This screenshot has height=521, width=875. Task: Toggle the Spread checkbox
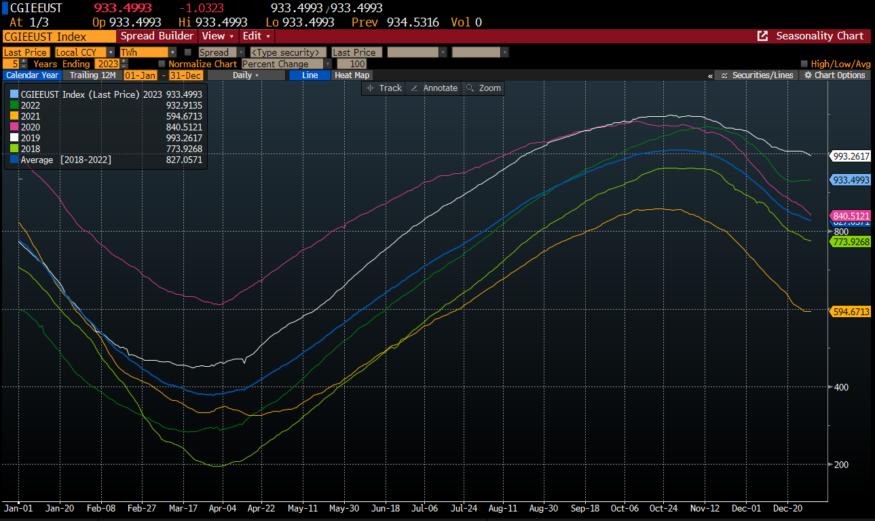pos(189,52)
